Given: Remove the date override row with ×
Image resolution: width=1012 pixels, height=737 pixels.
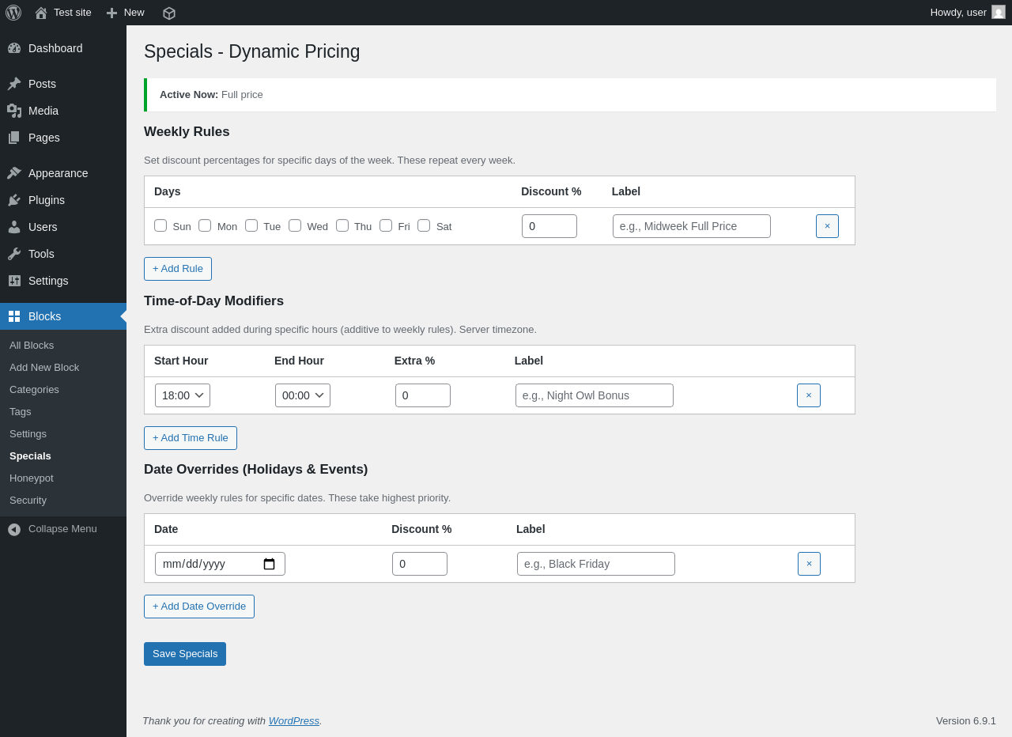Looking at the screenshot, I should pyautogui.click(x=809, y=564).
